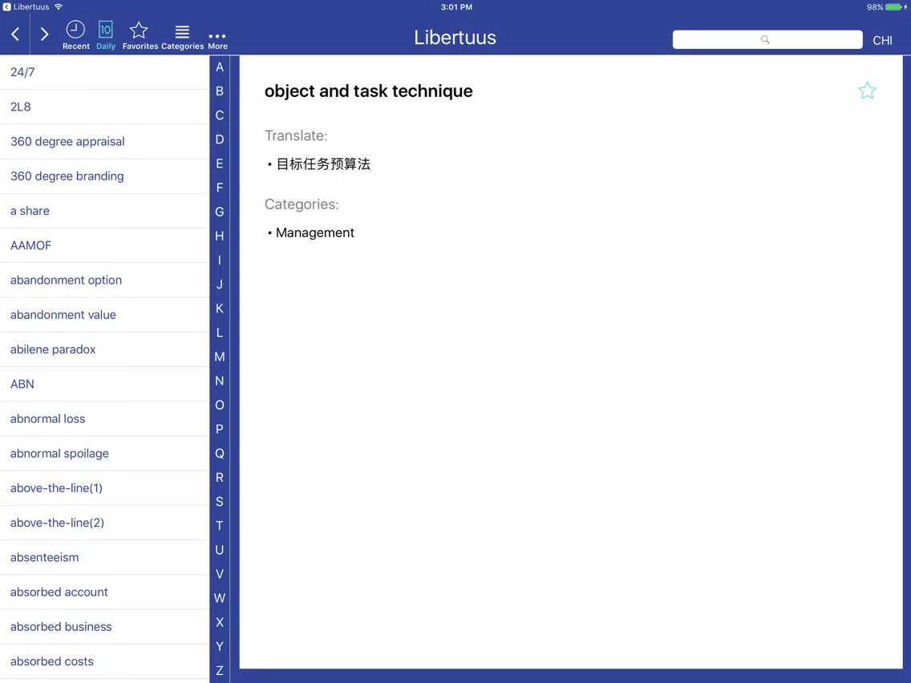
Task: Jump to letter I in the index
Action: click(x=220, y=261)
